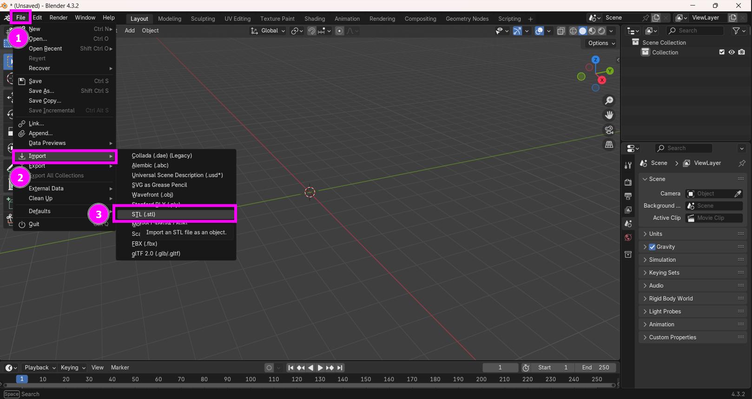Select rendered viewport shading
The height and width of the screenshot is (399, 752).
click(601, 31)
